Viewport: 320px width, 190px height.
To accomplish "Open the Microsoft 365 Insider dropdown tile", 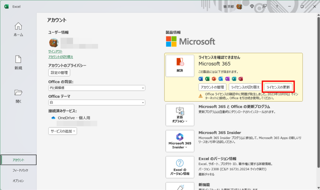I will (180, 141).
